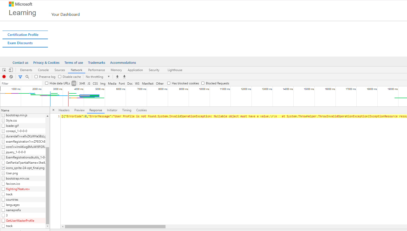Select the countries request
The width and height of the screenshot is (407, 231).
pos(23,200)
